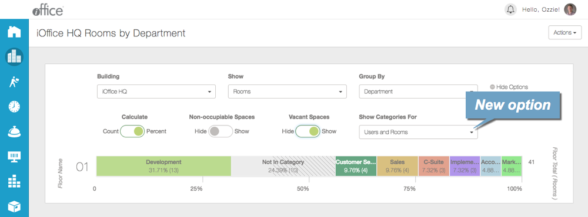Switch Vacant Spaces toggle to Hide

[308, 131]
